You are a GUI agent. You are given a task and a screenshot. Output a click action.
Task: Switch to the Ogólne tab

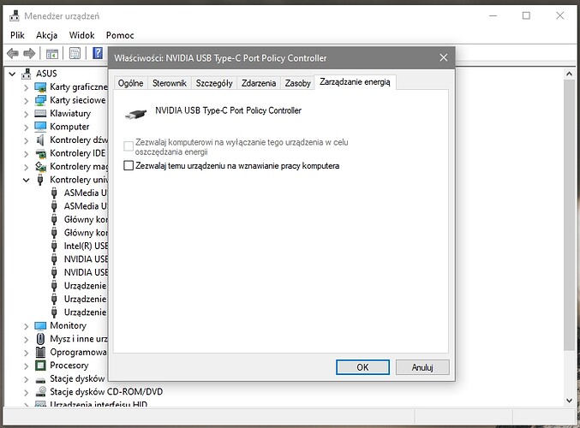click(130, 83)
